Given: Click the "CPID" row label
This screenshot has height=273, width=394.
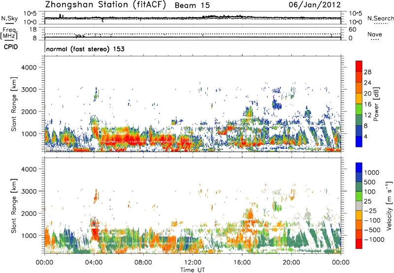Looking at the screenshot, I should pos(11,47).
